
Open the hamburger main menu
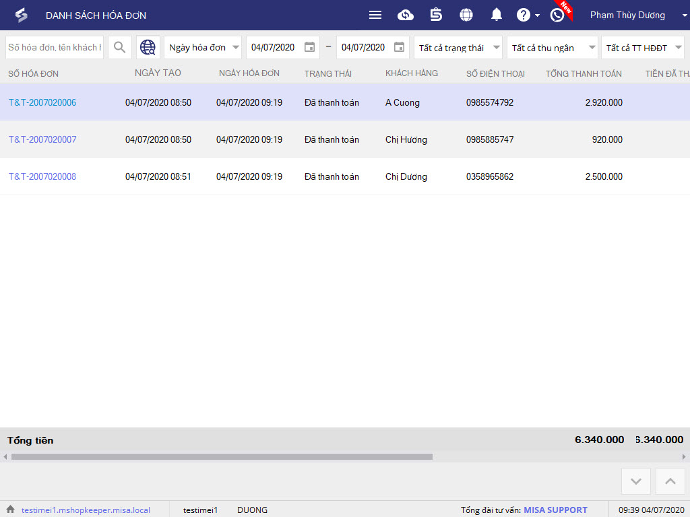point(375,15)
